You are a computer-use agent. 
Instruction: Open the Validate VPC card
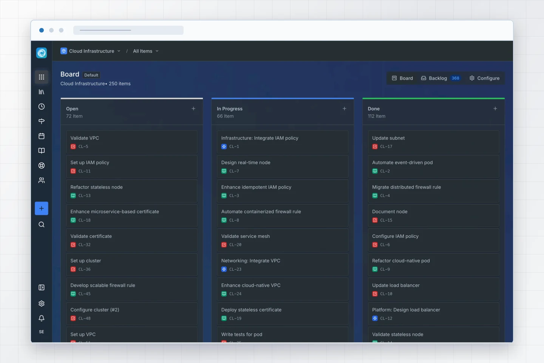[132, 142]
